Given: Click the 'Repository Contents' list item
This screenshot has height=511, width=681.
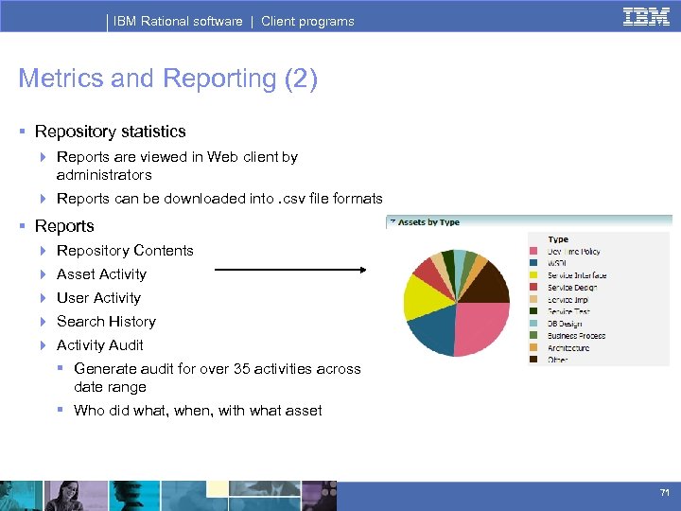Looking at the screenshot, I should [x=125, y=250].
